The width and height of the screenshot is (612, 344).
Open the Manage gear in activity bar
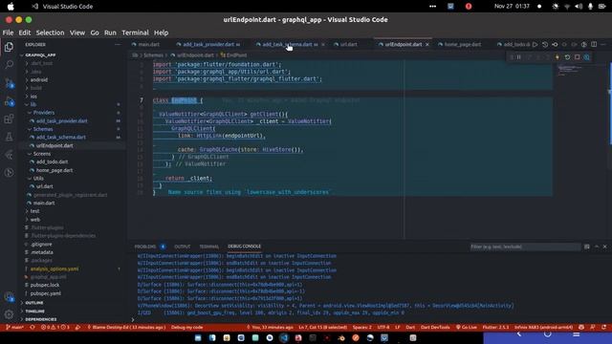pyautogui.click(x=9, y=314)
